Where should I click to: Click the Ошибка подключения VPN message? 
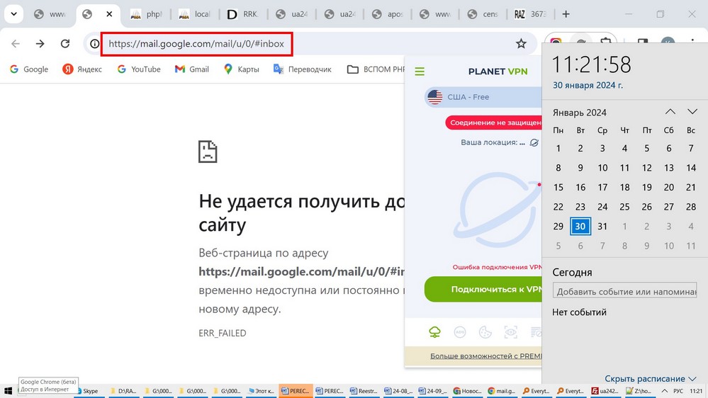pyautogui.click(x=497, y=267)
